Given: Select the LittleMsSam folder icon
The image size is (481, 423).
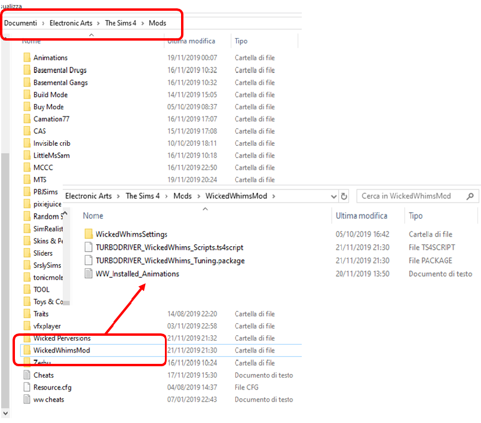Looking at the screenshot, I should (27, 155).
